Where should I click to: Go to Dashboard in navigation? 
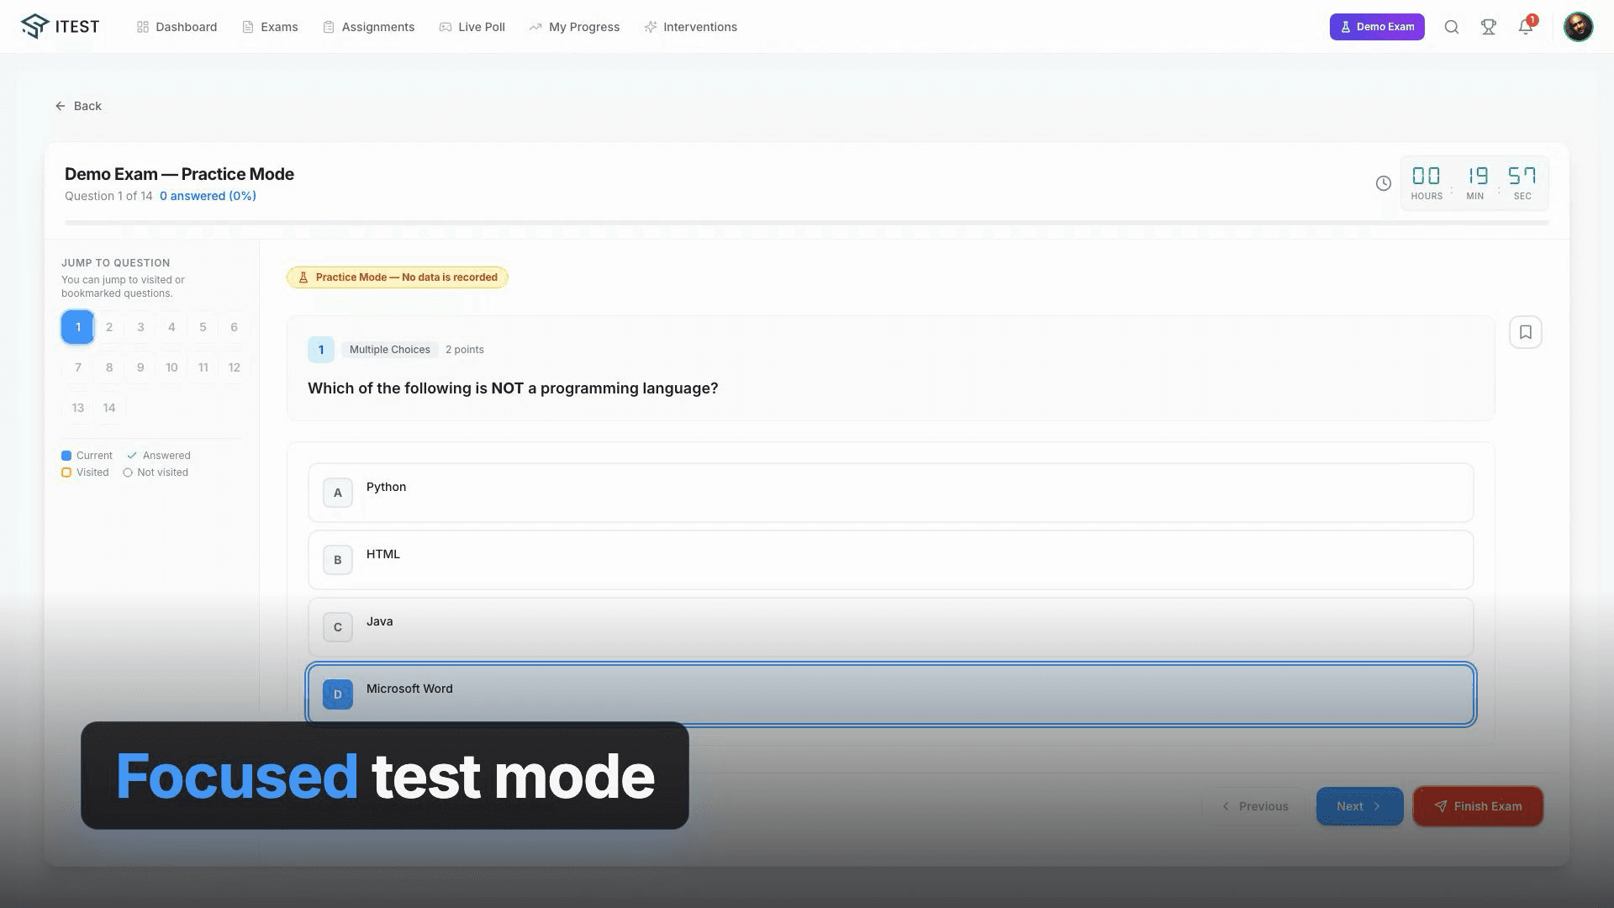pos(177,27)
